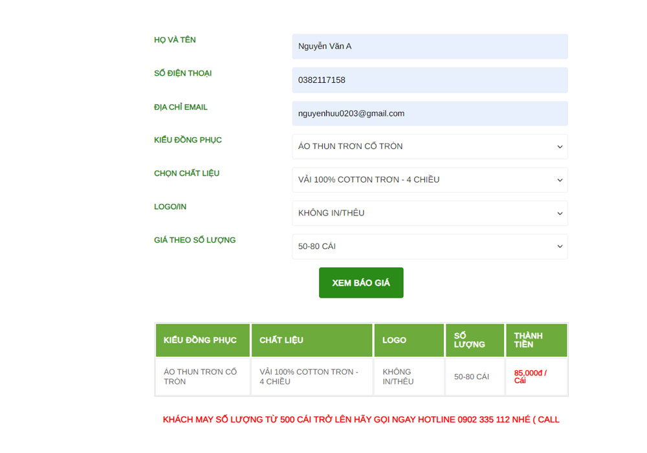Click the Vải 100% cotton trơn table cell
The width and height of the screenshot is (647, 453).
[x=312, y=377]
